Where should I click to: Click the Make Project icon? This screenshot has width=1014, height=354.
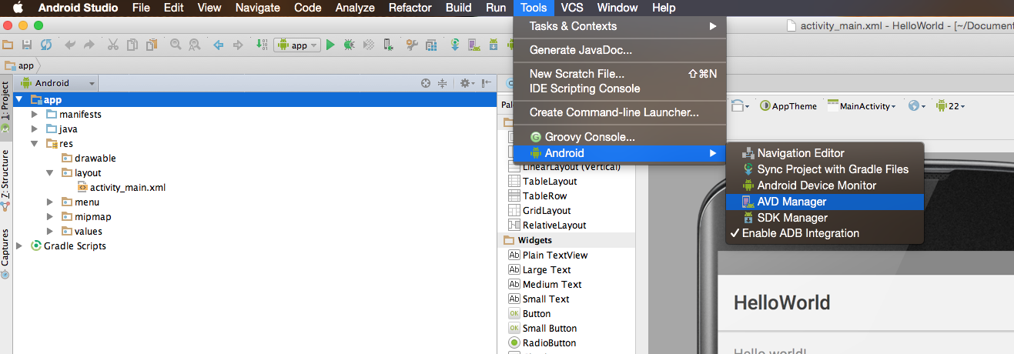pos(263,45)
